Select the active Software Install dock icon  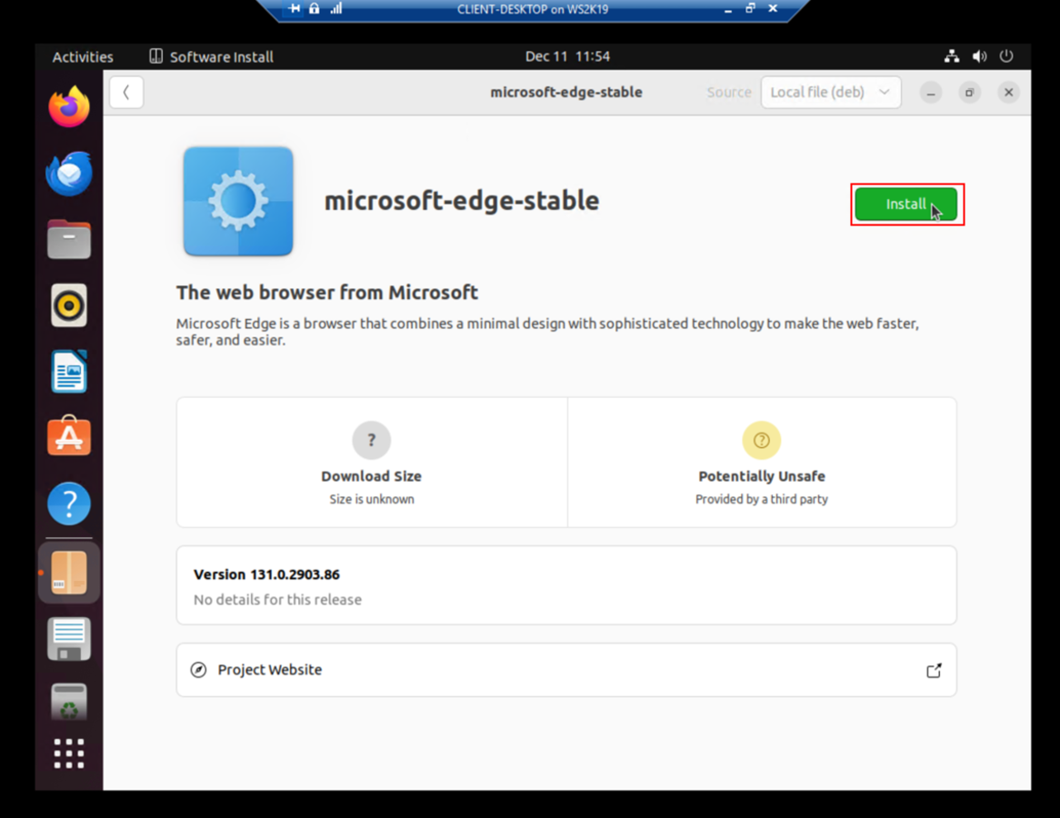[68, 571]
